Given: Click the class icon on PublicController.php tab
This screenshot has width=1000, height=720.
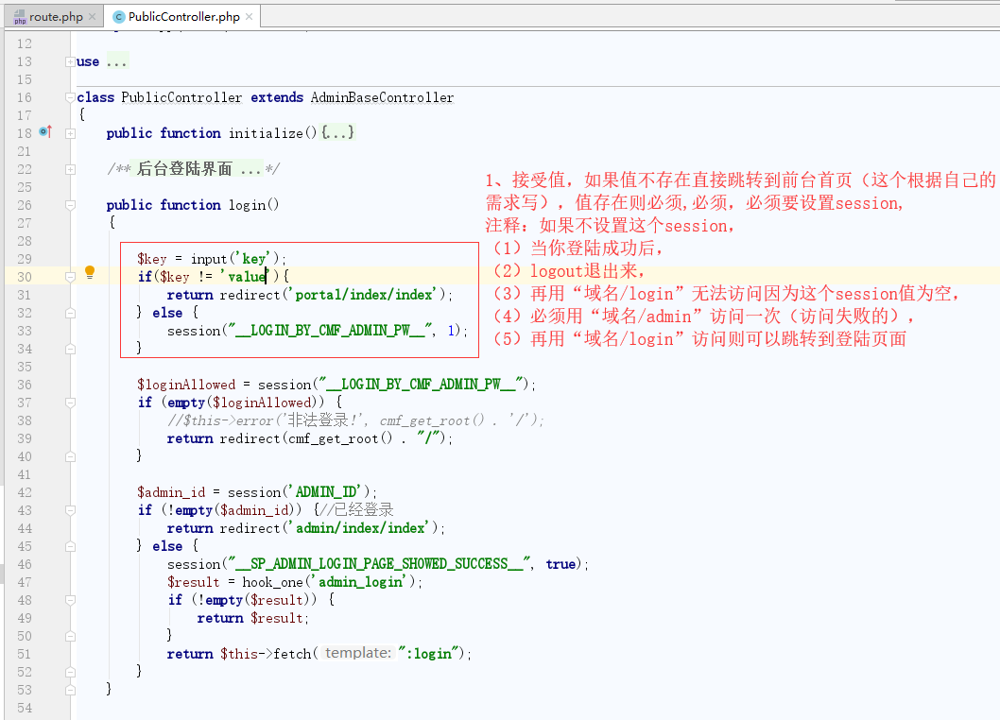Looking at the screenshot, I should click(x=118, y=16).
